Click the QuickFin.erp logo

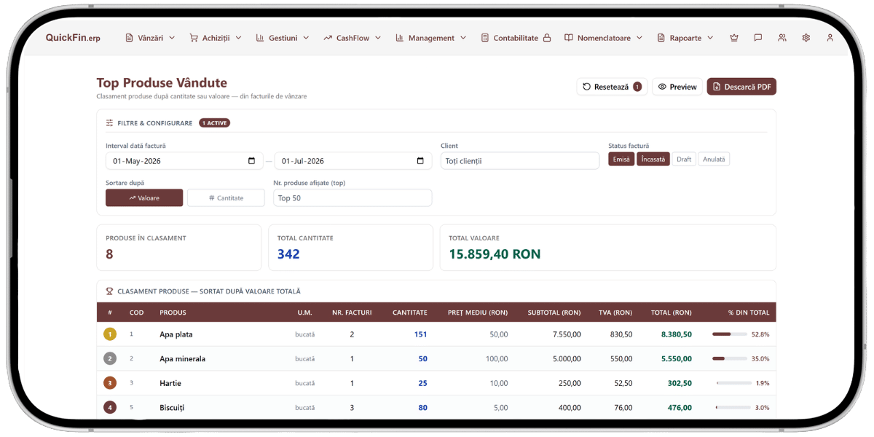tap(73, 38)
